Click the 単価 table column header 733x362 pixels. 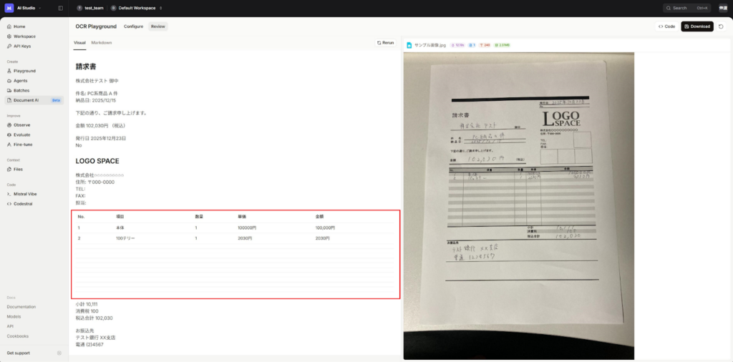(x=242, y=217)
